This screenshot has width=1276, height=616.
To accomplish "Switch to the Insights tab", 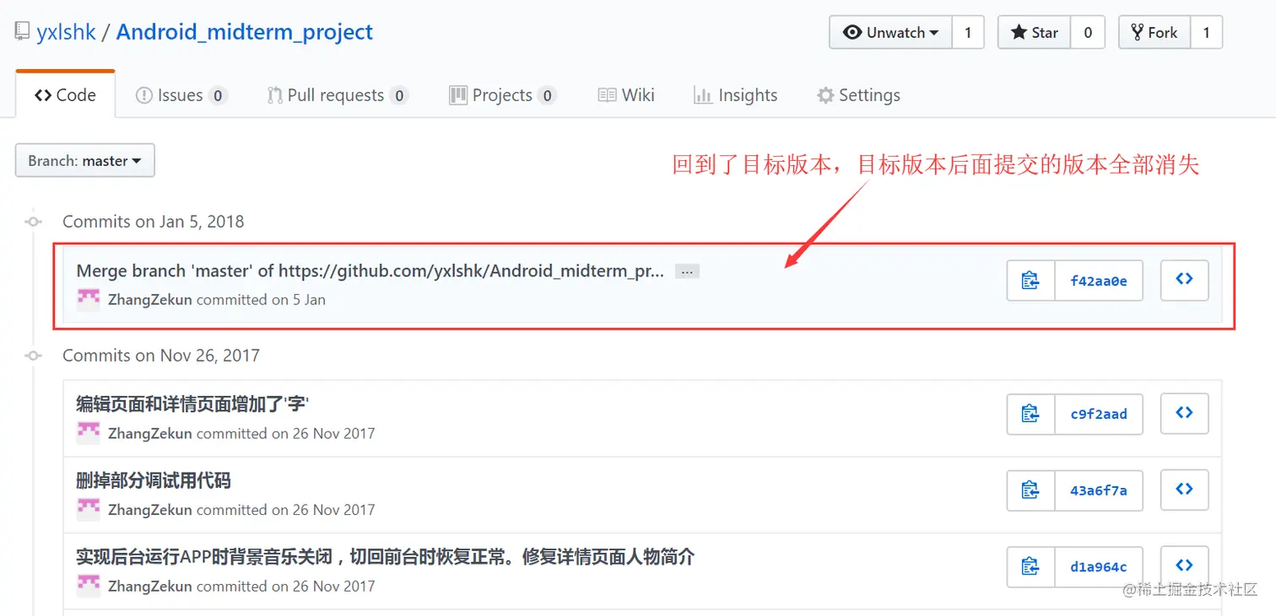I will (x=735, y=95).
